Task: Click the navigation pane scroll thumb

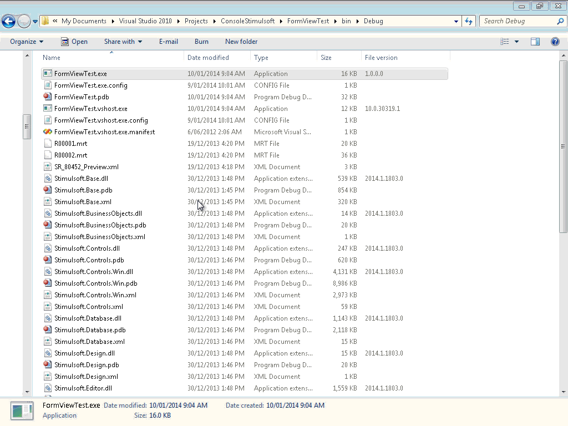Action: coord(27,126)
